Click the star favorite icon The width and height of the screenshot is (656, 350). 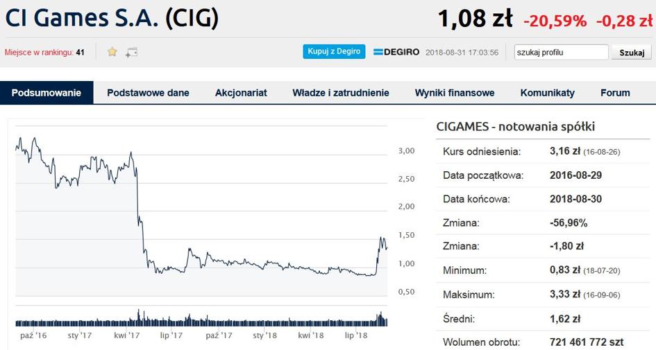pyautogui.click(x=112, y=52)
